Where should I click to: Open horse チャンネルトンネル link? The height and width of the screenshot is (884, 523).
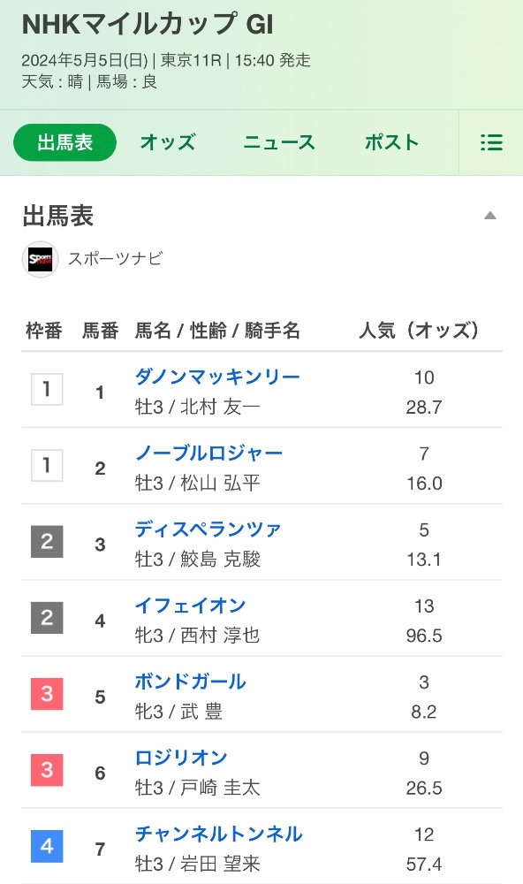point(219,834)
